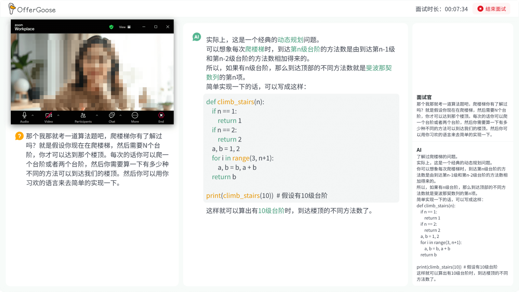519x292 pixels.
Task: Click the green AI avatar icon
Action: pyautogui.click(x=197, y=37)
